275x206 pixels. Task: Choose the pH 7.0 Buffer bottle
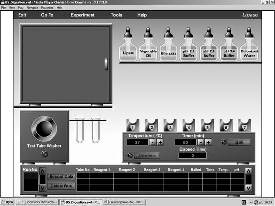209,44
